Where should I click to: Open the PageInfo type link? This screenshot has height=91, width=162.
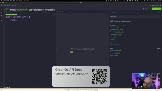[x=118, y=53]
